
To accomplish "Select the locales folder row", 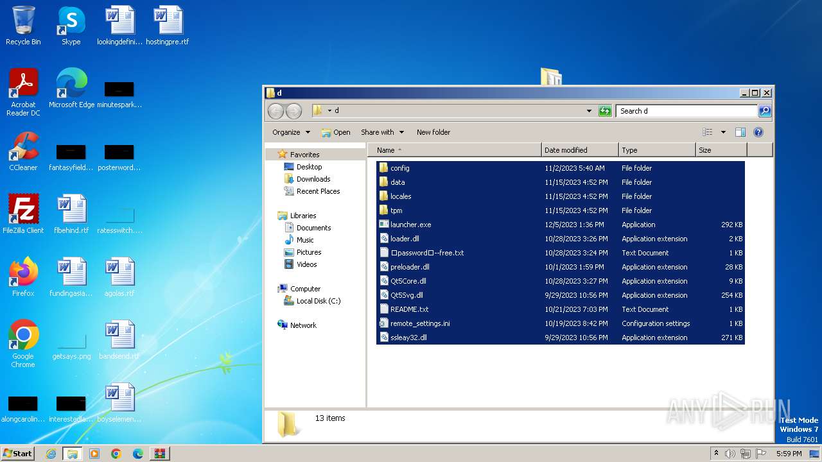I will tap(559, 196).
